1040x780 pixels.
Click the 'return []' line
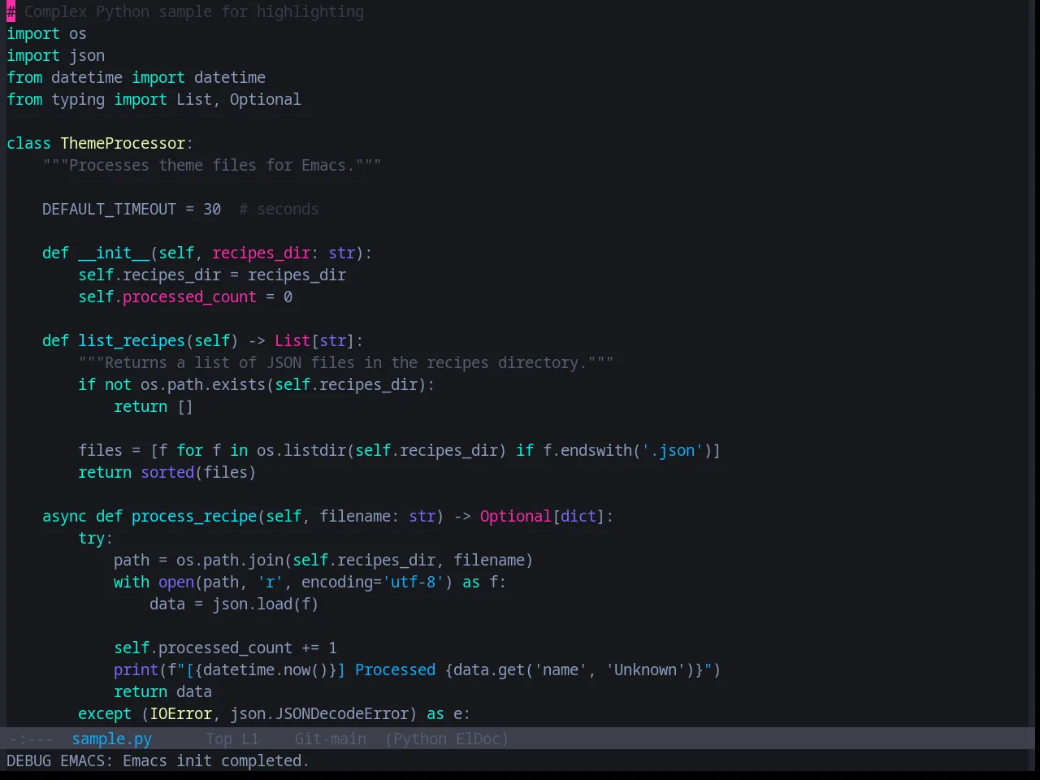(154, 406)
